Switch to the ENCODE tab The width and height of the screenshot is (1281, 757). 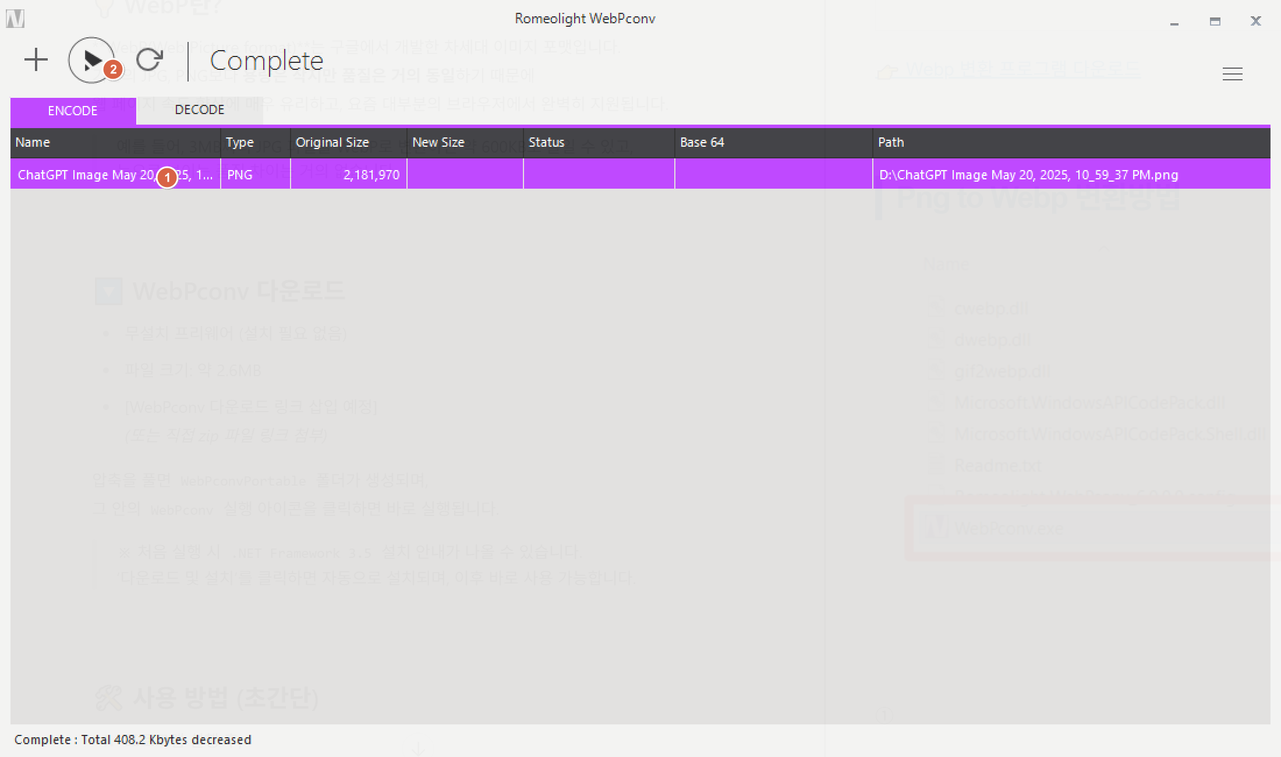coord(73,111)
